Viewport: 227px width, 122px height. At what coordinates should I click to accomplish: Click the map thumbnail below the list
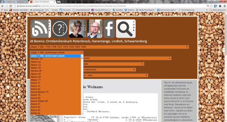43,118
